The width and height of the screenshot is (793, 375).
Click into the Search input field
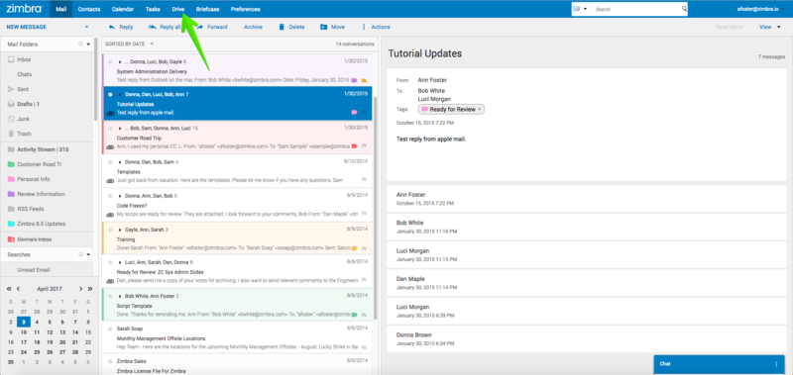pos(636,9)
